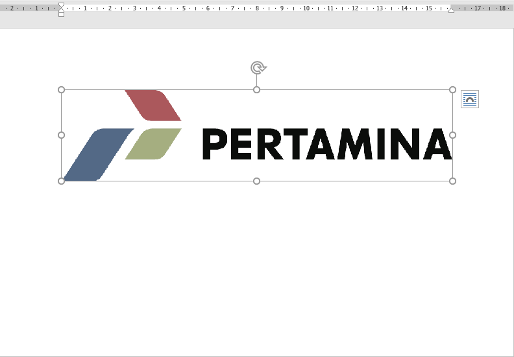Select the top-left corner sizing handle

tap(61, 89)
